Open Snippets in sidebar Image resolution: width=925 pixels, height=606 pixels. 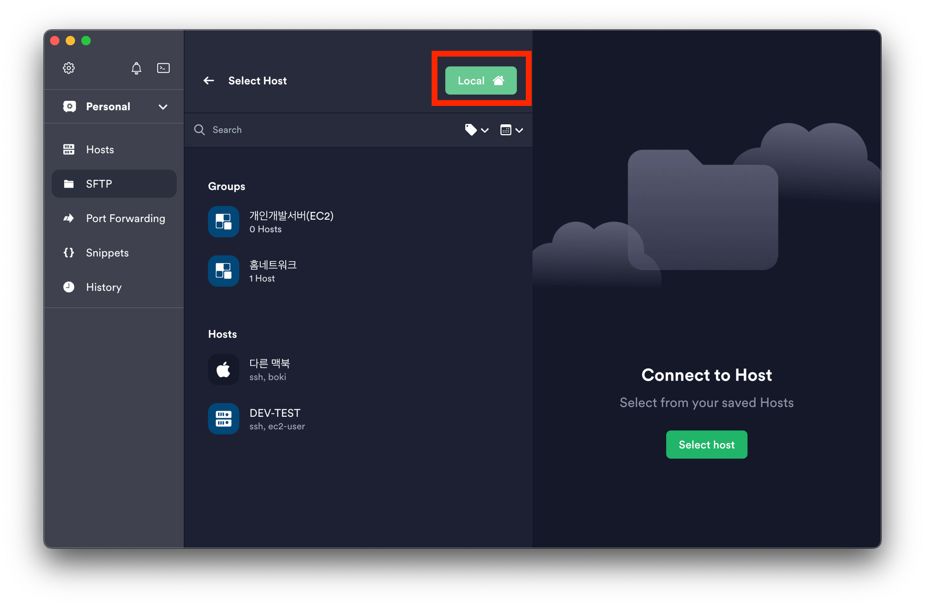[107, 253]
